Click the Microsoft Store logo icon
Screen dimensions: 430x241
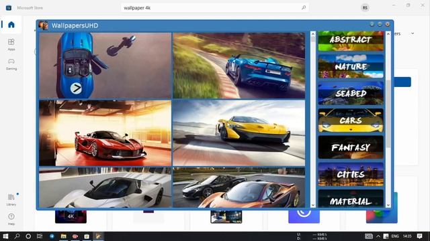point(9,7)
